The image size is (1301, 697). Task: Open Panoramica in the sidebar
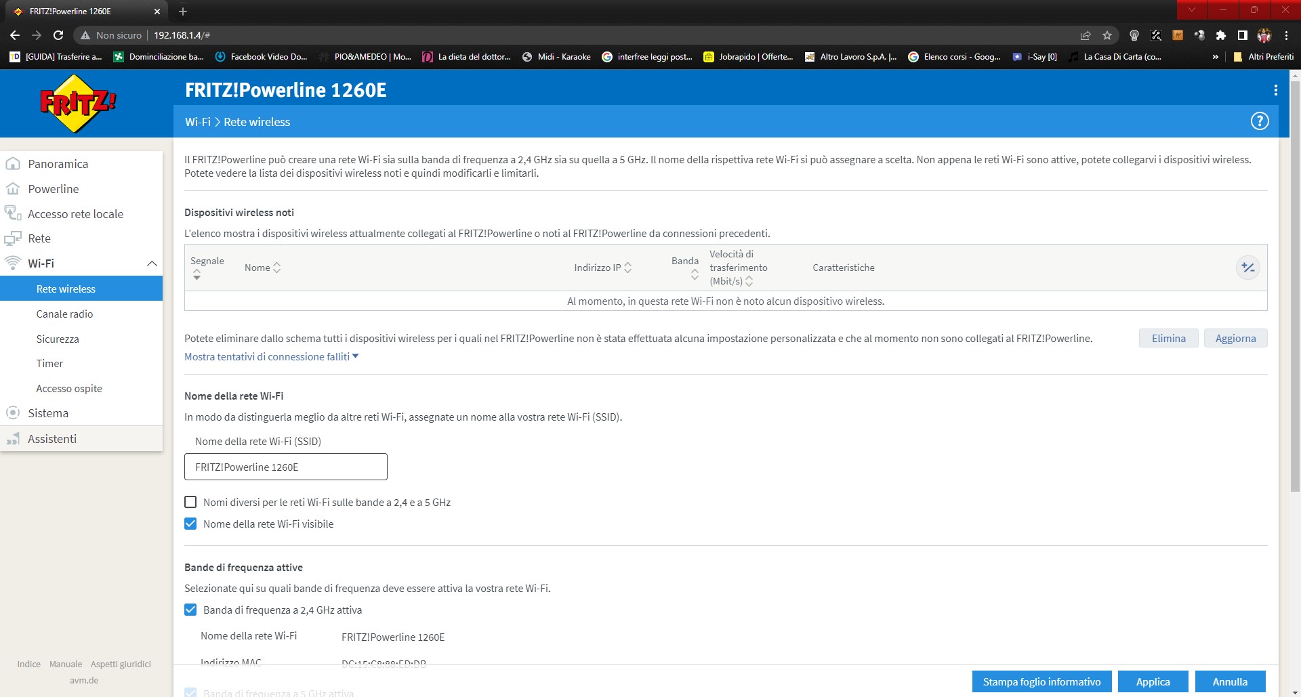(x=58, y=164)
